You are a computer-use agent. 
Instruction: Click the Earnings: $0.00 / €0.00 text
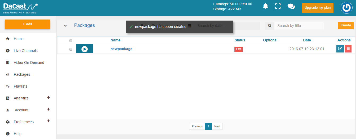coord(233,4)
